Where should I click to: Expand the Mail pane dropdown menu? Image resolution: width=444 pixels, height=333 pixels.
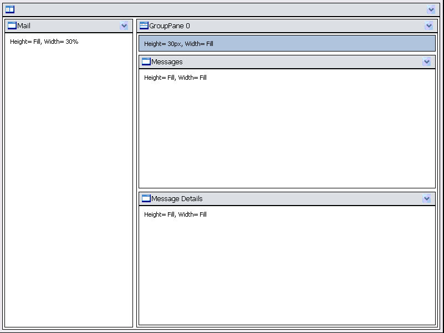click(x=124, y=25)
